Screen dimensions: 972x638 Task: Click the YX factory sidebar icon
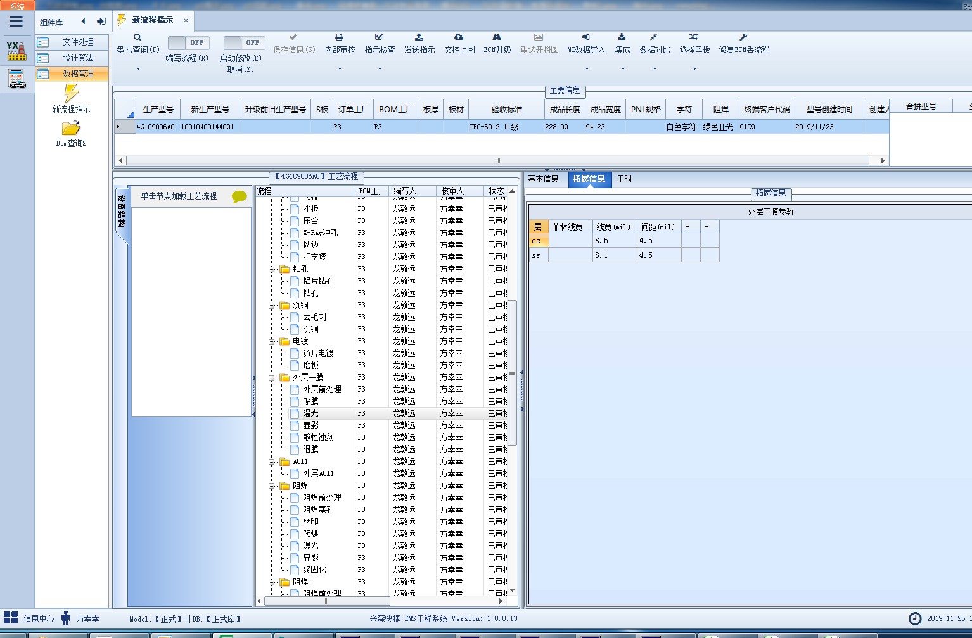coord(16,51)
